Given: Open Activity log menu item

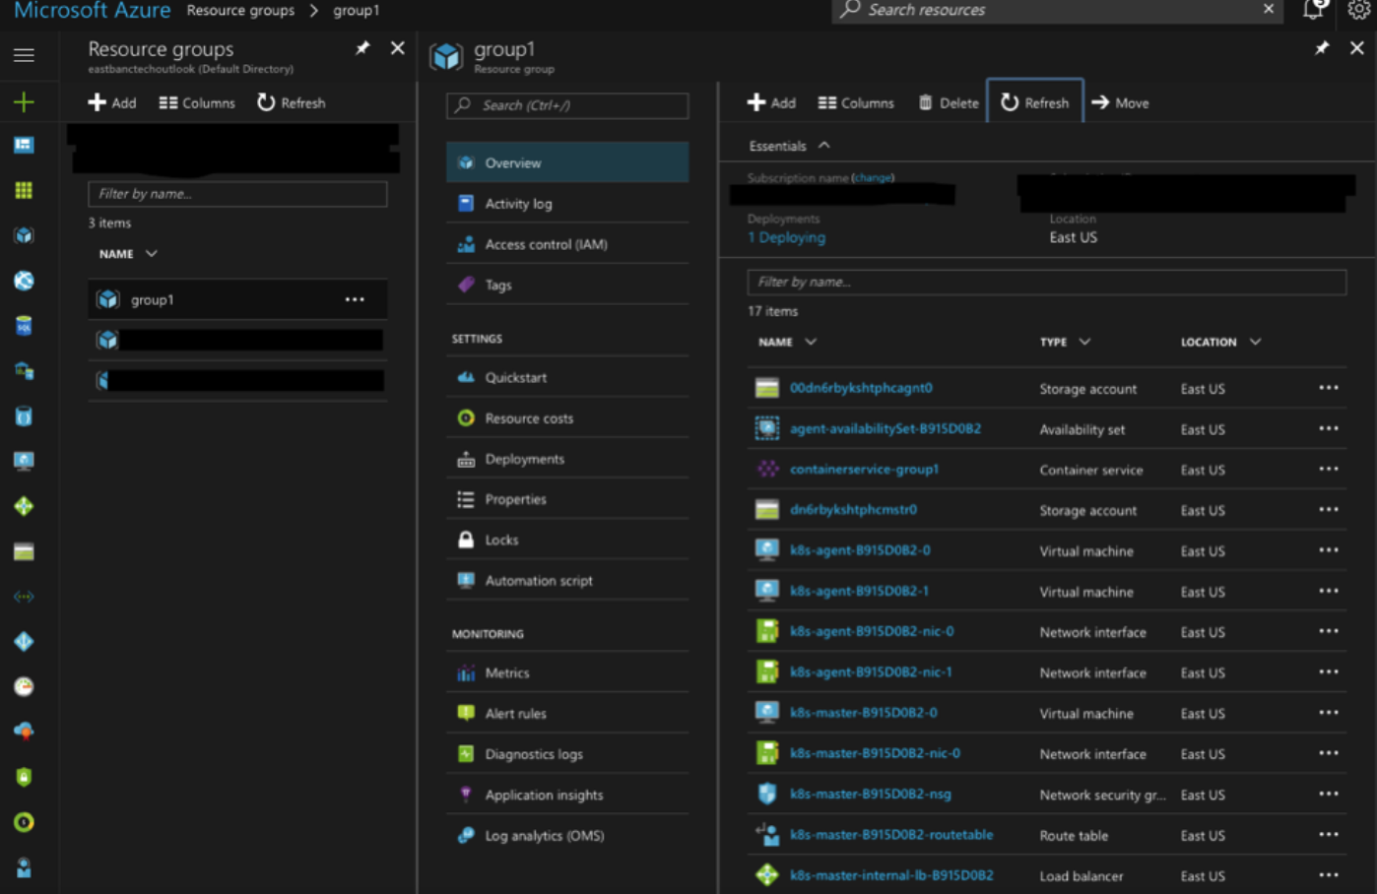Looking at the screenshot, I should tap(518, 204).
